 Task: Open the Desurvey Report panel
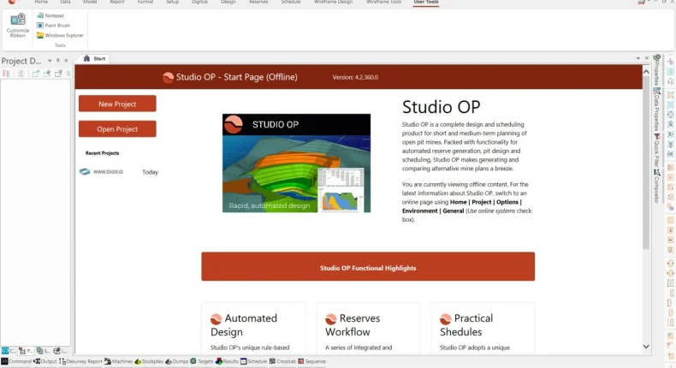click(x=80, y=361)
